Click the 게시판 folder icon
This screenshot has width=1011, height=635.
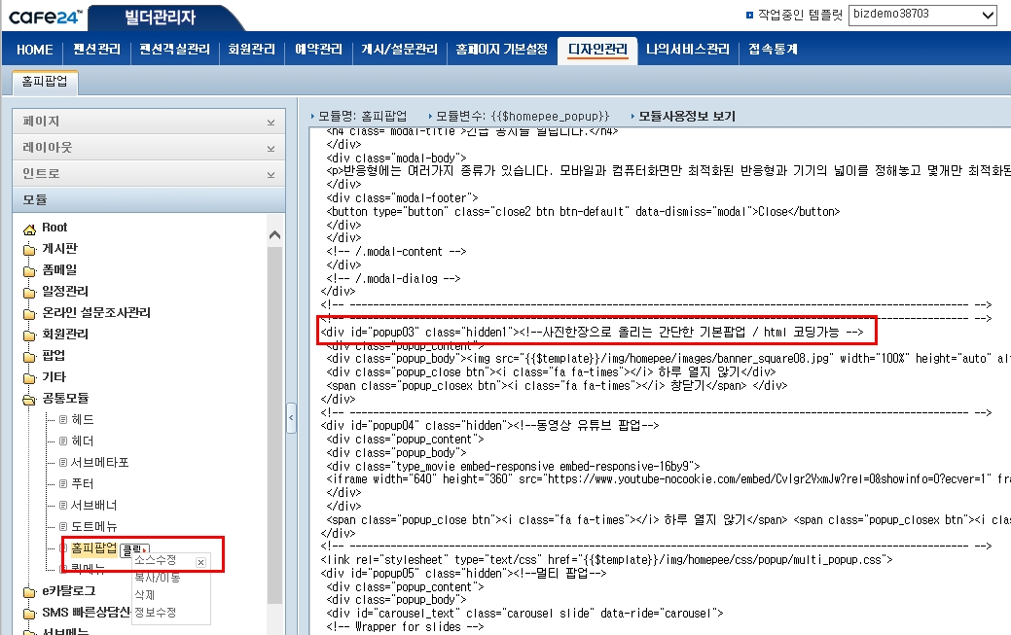30,249
